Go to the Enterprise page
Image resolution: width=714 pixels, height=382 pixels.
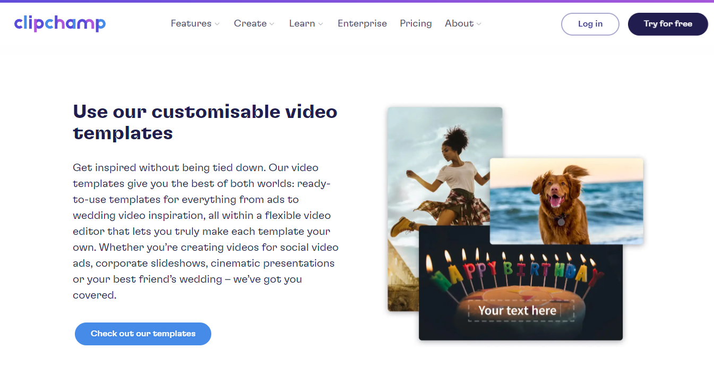click(362, 23)
